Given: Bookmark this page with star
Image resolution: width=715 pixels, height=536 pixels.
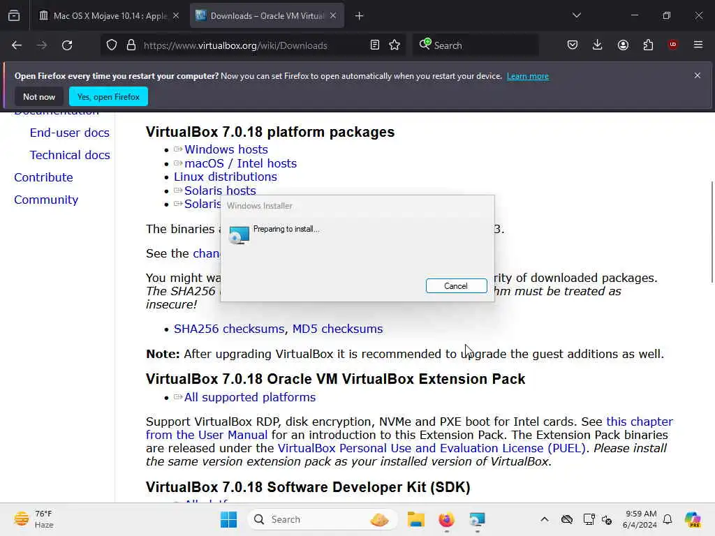Looking at the screenshot, I should [395, 45].
